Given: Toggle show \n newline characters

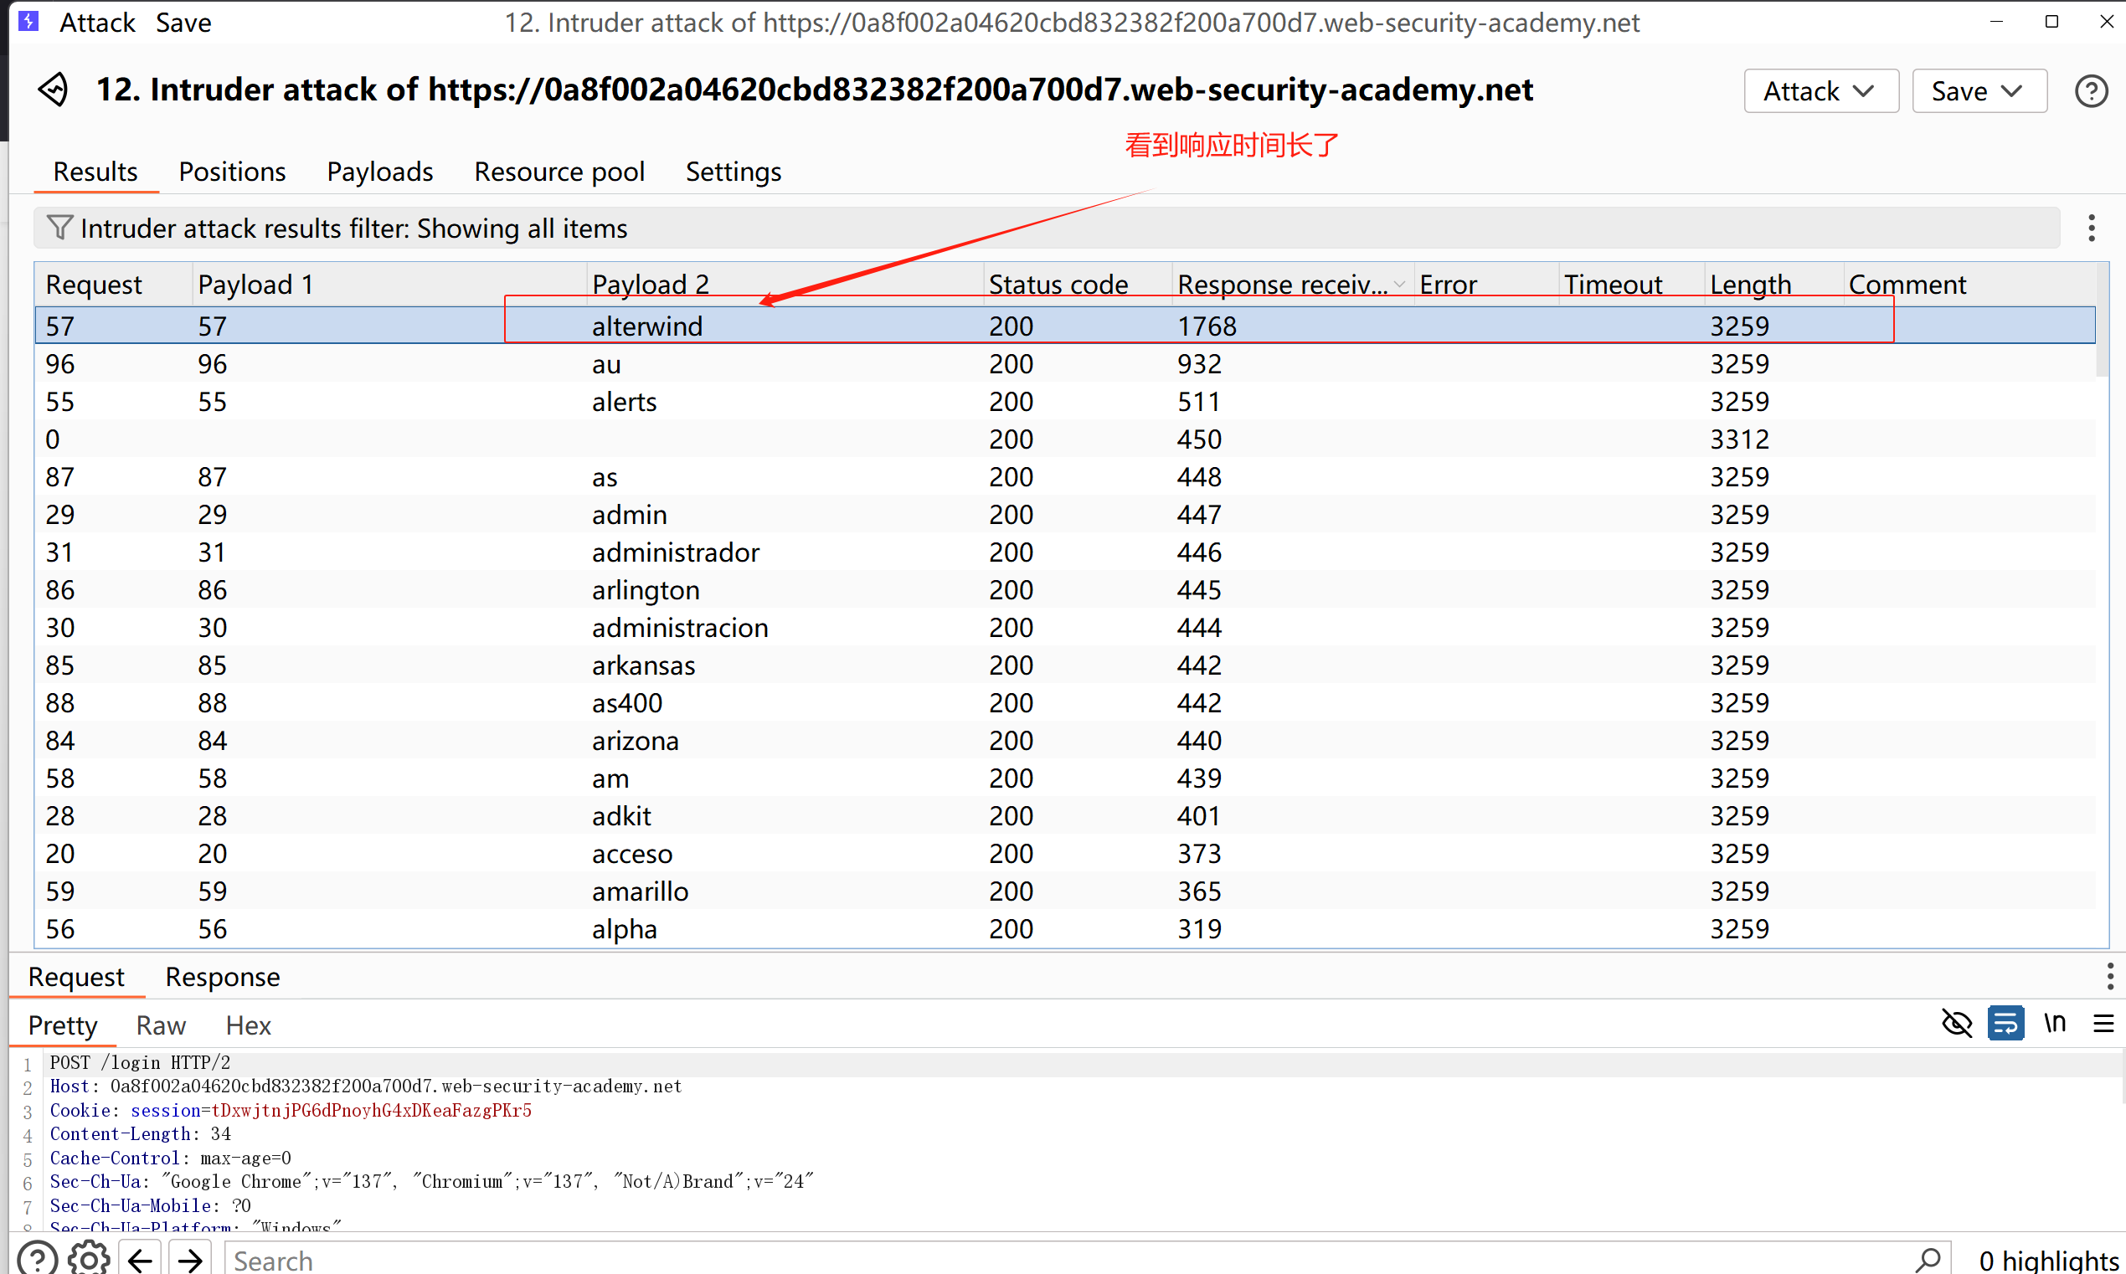Looking at the screenshot, I should point(2054,1024).
